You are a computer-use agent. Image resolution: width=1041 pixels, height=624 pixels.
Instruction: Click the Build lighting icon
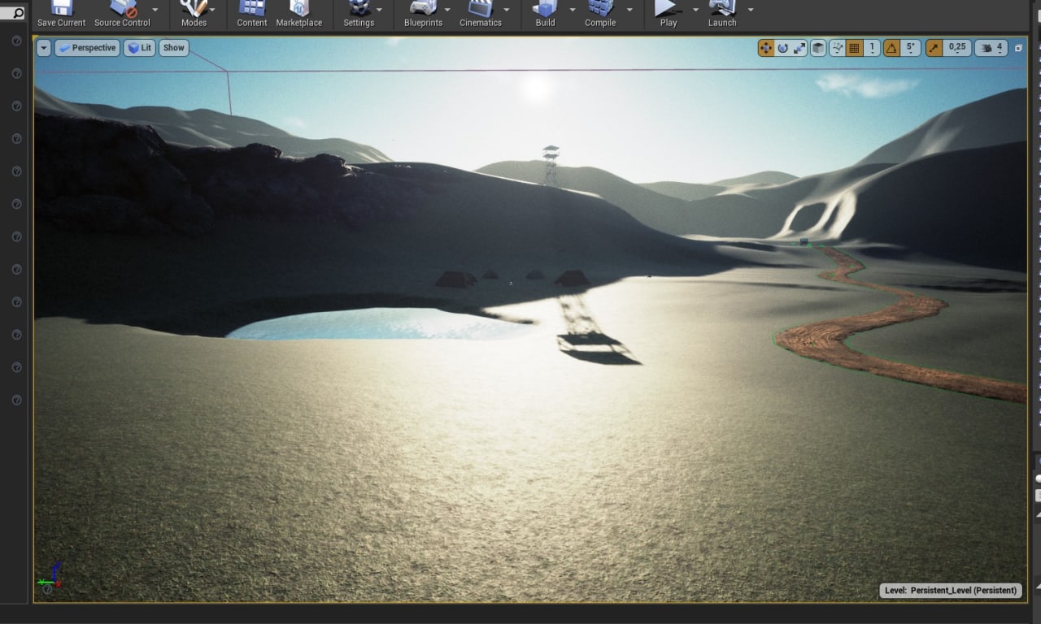pyautogui.click(x=545, y=8)
